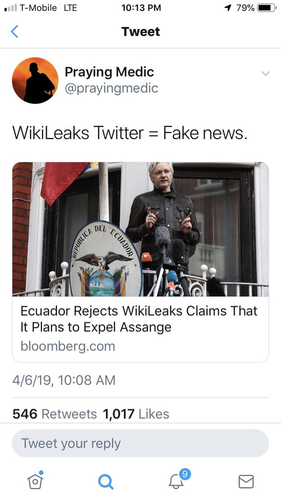
Task: Tap the Tweet header title
Action: coord(140,32)
